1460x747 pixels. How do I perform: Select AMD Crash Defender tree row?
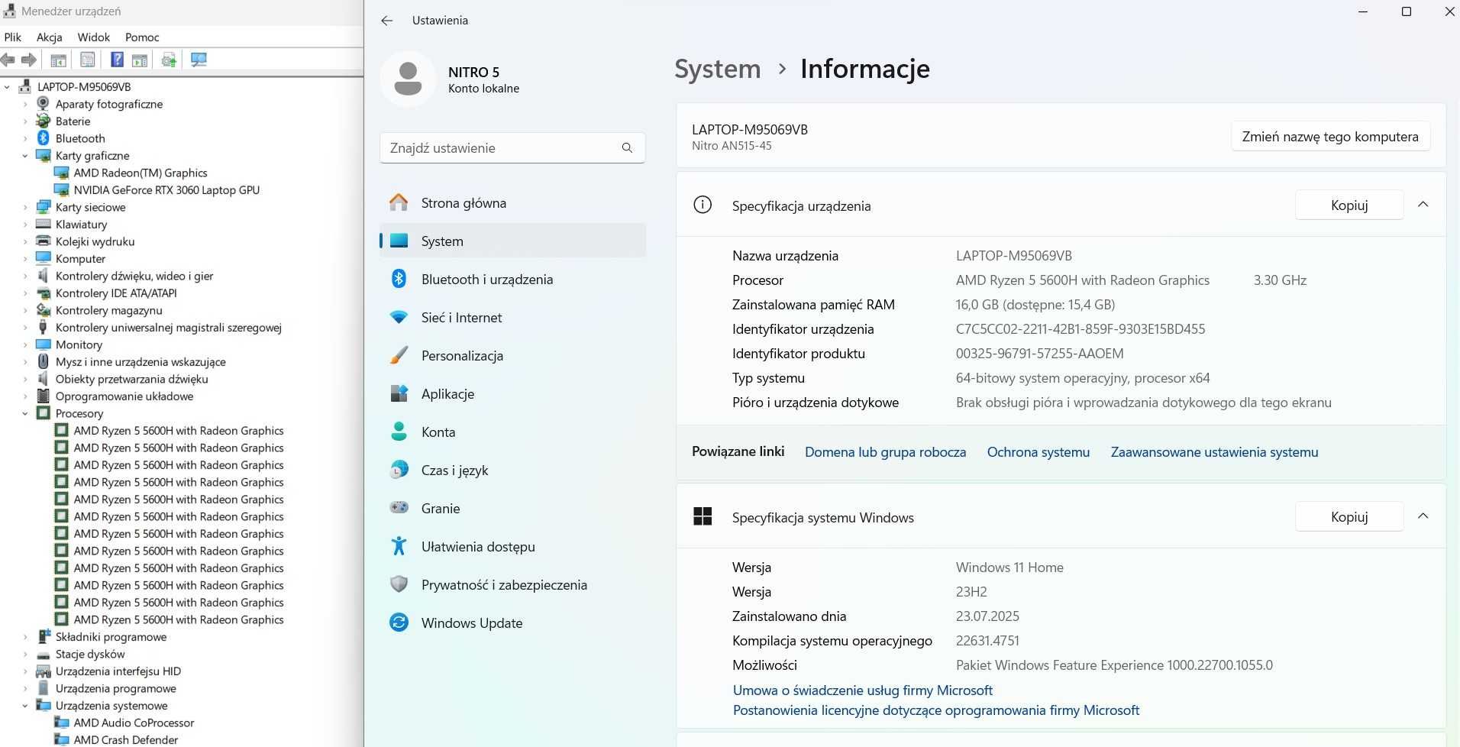pyautogui.click(x=126, y=739)
